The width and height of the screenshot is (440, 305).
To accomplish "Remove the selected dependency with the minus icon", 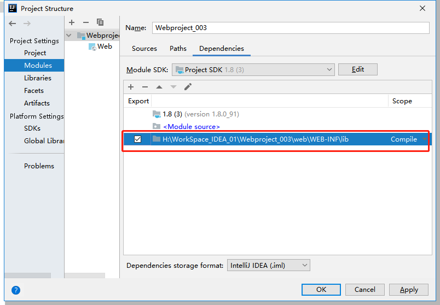I will [x=145, y=87].
